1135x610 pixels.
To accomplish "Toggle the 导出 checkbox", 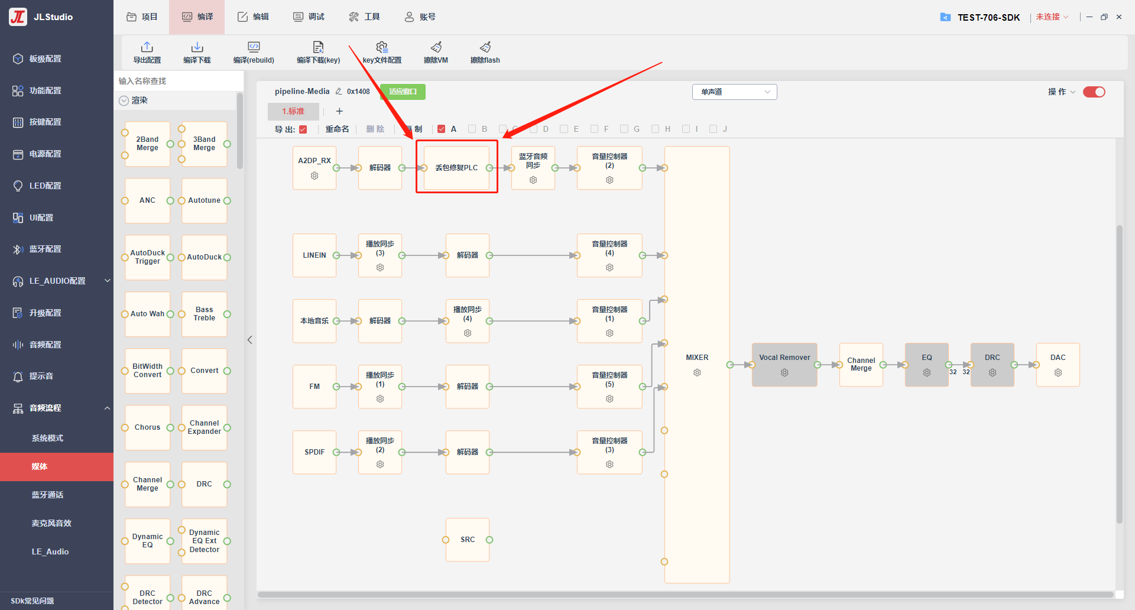I will [303, 129].
